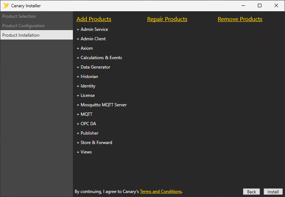Switch to Product Configuration step
This screenshot has height=197, width=285.
[24, 26]
